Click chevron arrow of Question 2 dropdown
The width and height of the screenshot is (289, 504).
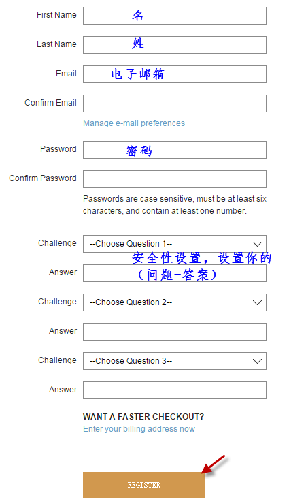pos(257,302)
